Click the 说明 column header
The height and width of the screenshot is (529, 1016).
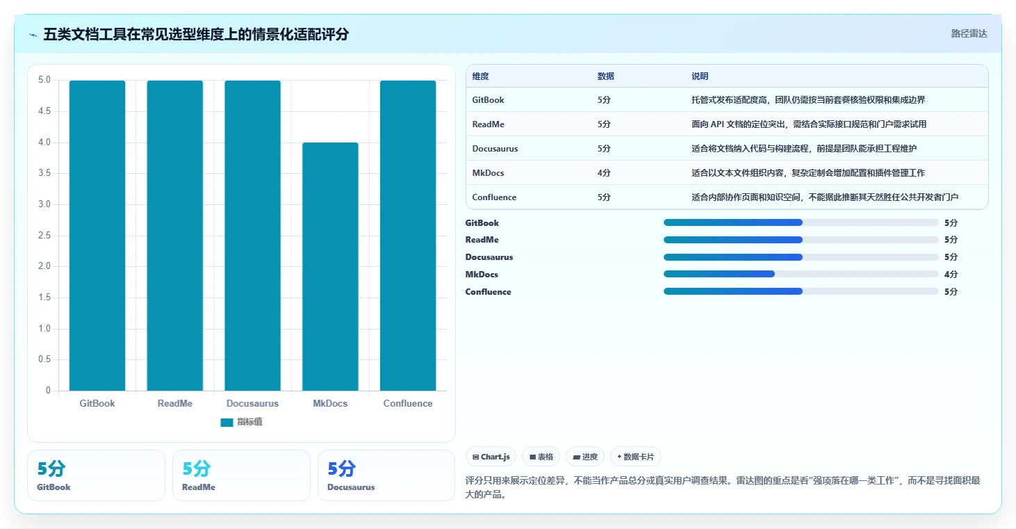click(x=700, y=76)
